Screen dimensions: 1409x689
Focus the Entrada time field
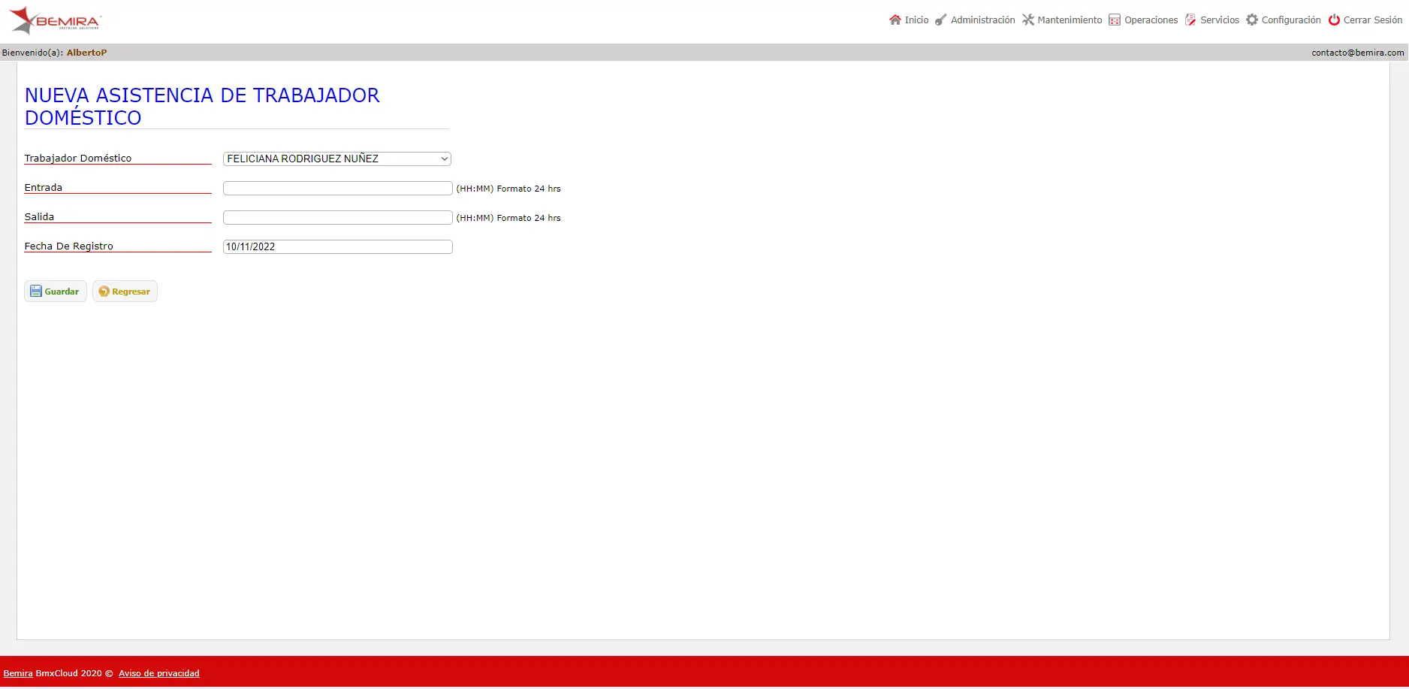[x=338, y=188]
